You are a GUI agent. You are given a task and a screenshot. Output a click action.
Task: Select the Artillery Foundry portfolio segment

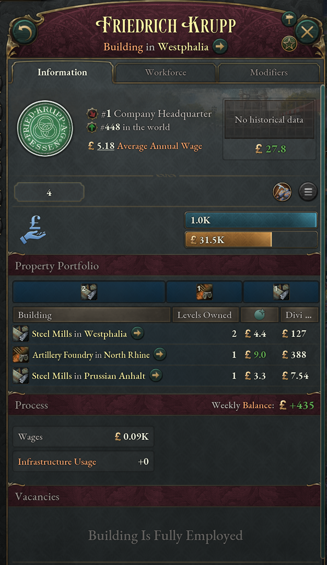coord(204,292)
